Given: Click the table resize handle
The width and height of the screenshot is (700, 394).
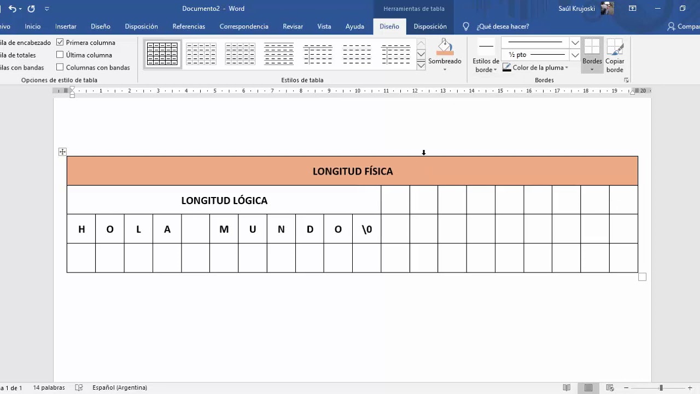Looking at the screenshot, I should point(642,277).
